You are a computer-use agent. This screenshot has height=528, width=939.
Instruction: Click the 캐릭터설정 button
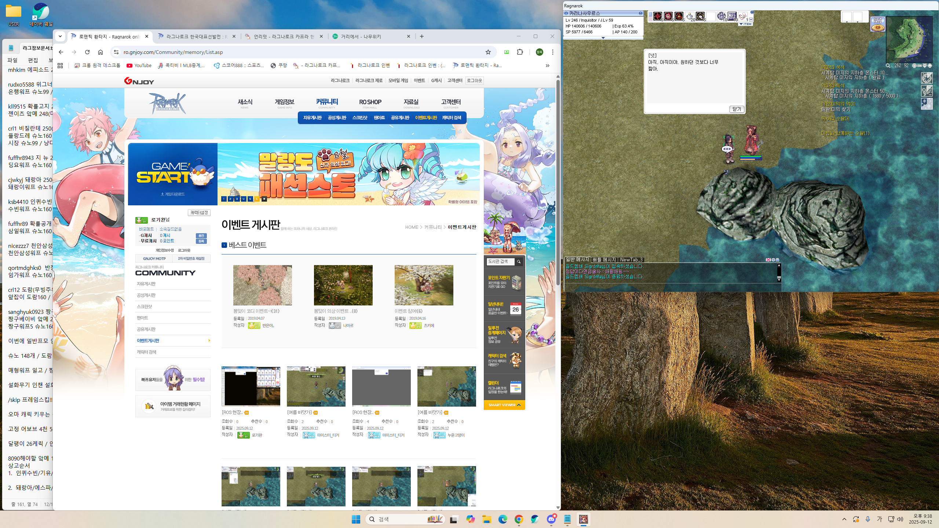(199, 213)
